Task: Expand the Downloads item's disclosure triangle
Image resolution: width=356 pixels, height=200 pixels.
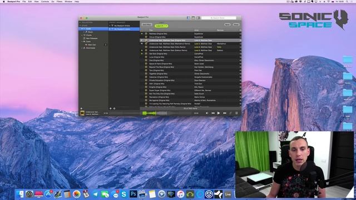Action: point(82,48)
